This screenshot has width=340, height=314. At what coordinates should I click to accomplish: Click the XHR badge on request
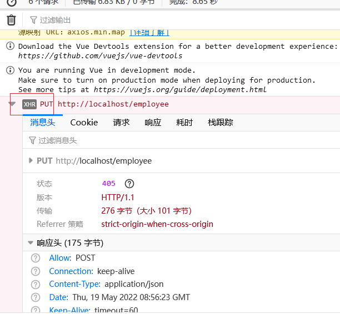29,104
